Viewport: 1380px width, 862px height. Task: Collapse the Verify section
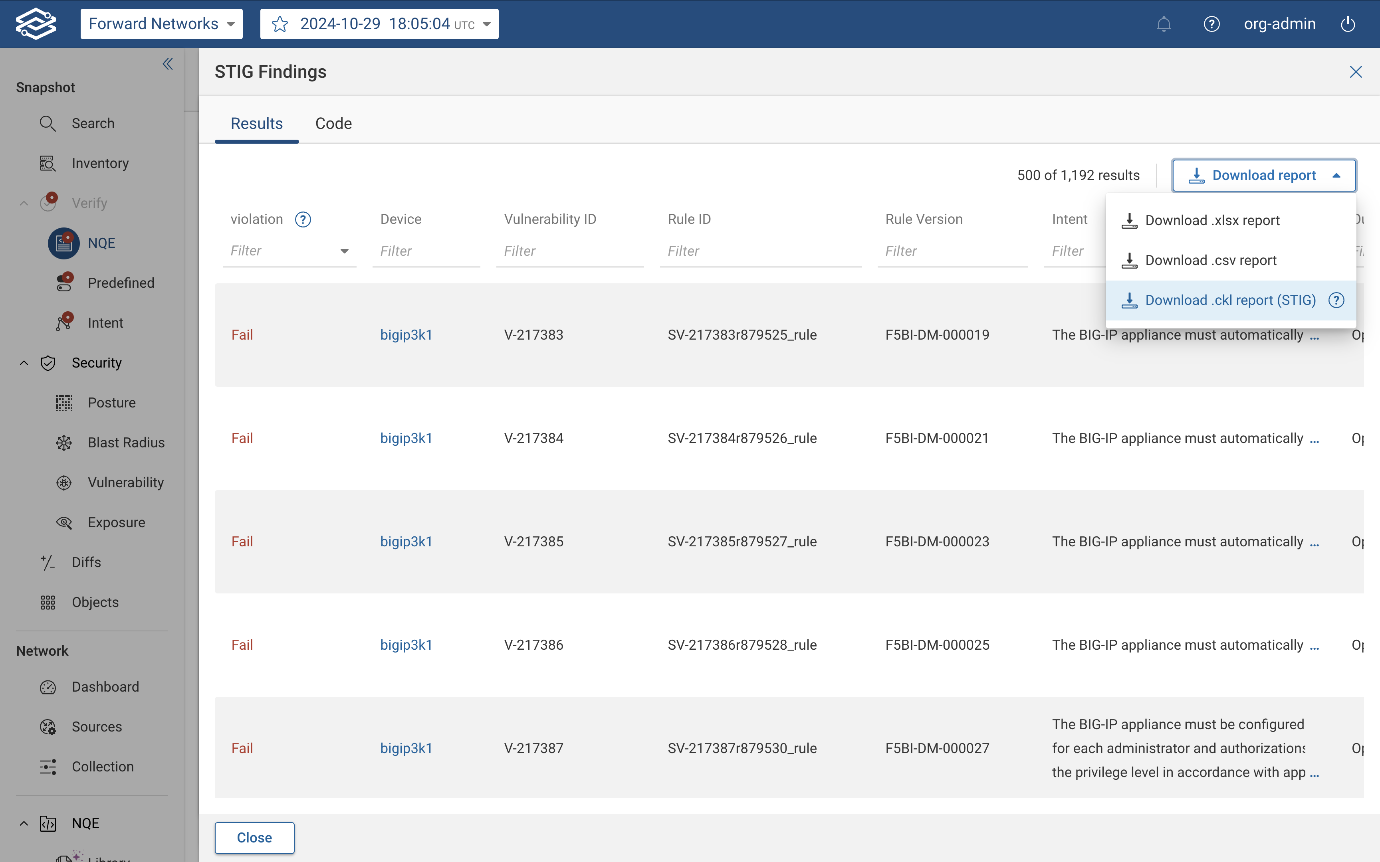click(x=24, y=203)
